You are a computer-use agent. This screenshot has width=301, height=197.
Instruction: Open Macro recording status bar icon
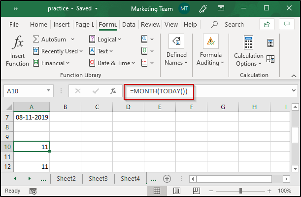point(33,191)
